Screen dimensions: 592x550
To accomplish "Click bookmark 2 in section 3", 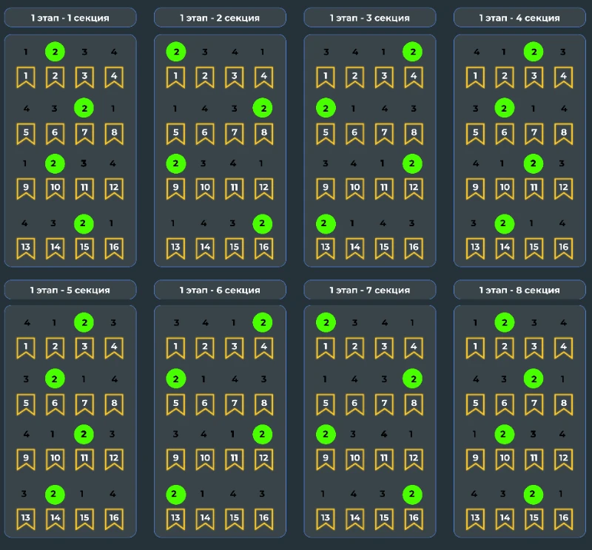I will pyautogui.click(x=355, y=77).
